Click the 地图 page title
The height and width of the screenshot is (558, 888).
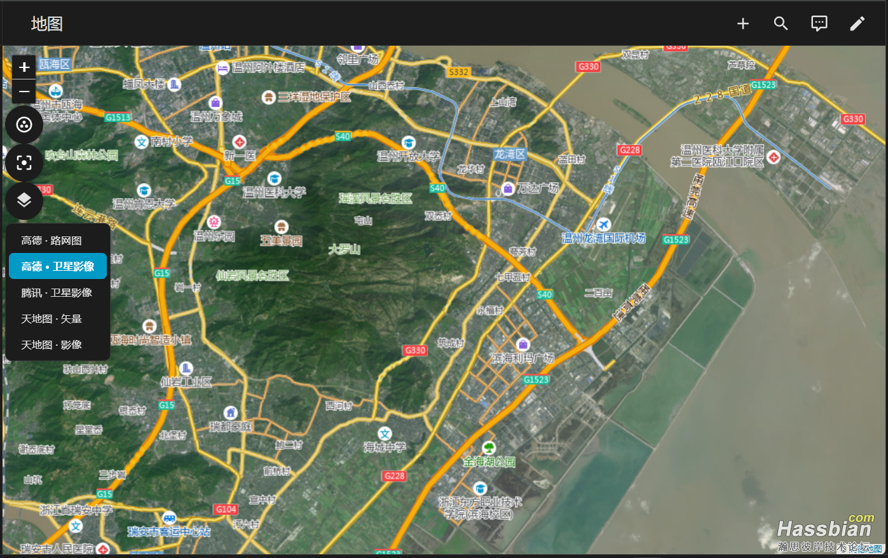pos(47,24)
